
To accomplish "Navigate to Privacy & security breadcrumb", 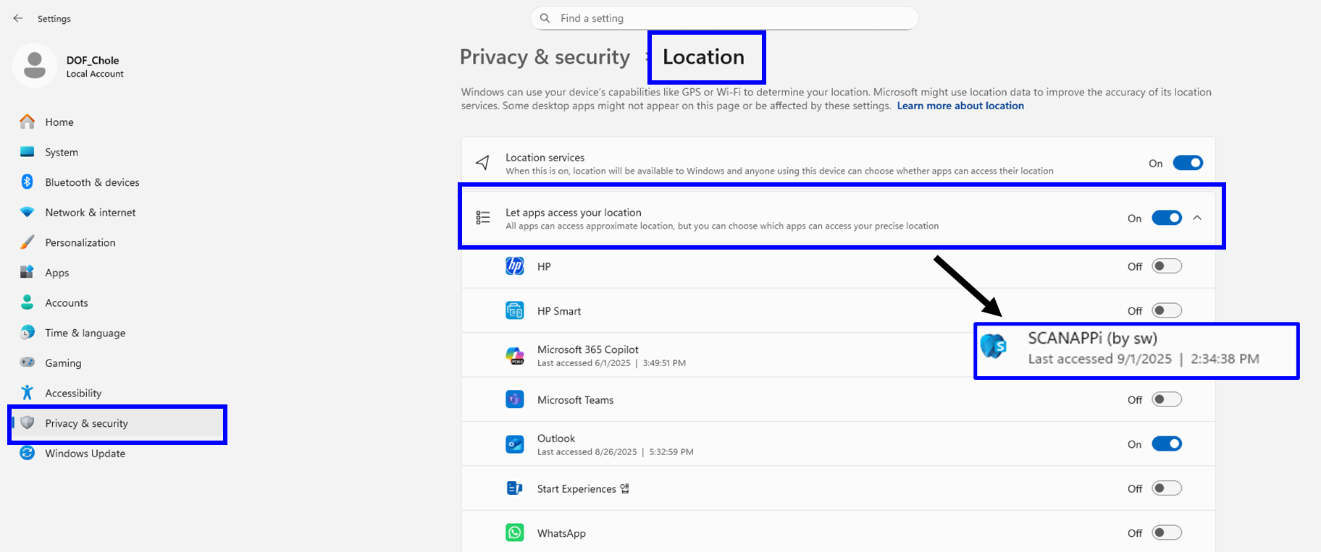I will [545, 57].
